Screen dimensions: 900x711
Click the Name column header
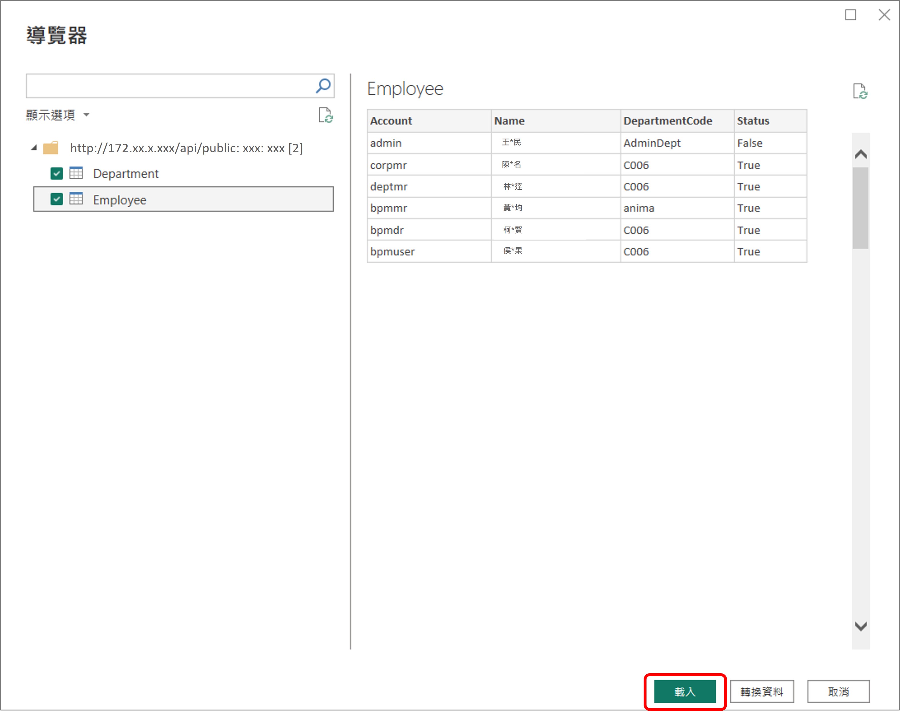pyautogui.click(x=556, y=121)
